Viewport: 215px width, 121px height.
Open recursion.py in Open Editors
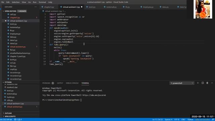(15, 73)
